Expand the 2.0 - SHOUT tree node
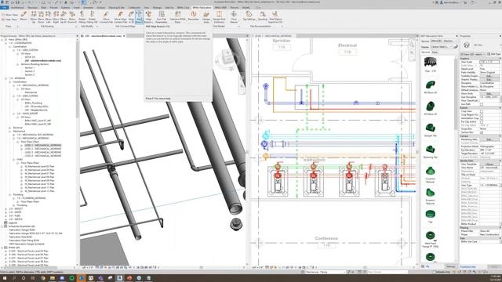Image resolution: width=502 pixels, height=282 pixels. click(5, 209)
